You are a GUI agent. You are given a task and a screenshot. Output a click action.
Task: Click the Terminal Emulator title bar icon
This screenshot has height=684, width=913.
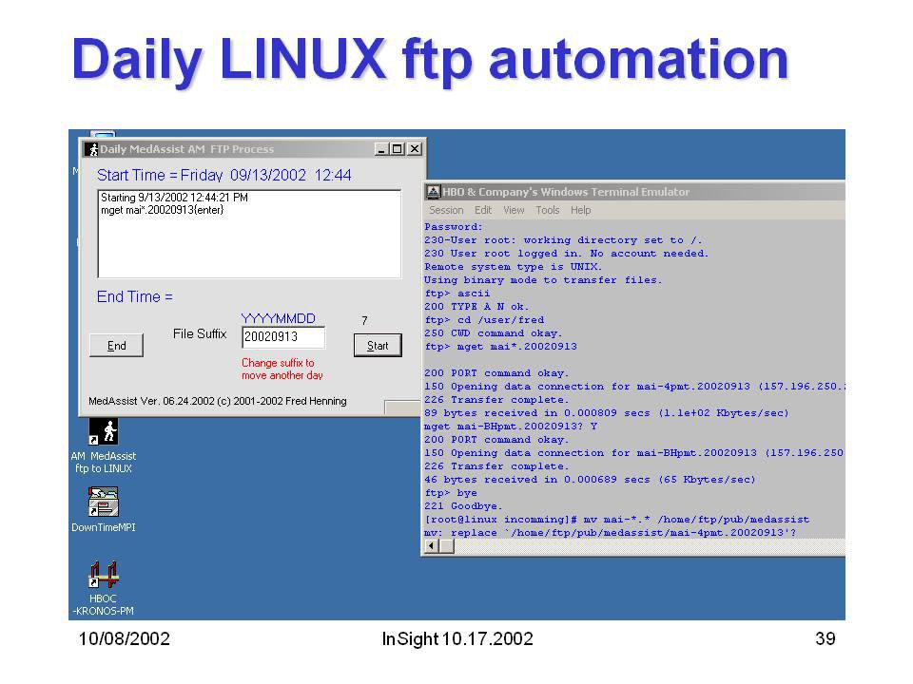[433, 192]
